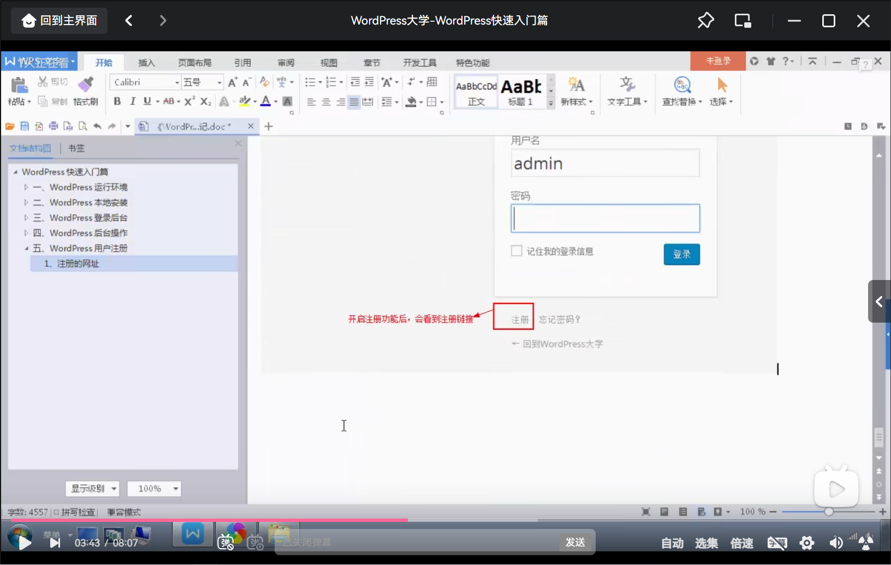The width and height of the screenshot is (891, 565).
Task: Open bullet list style dropdown
Action: tap(320, 82)
